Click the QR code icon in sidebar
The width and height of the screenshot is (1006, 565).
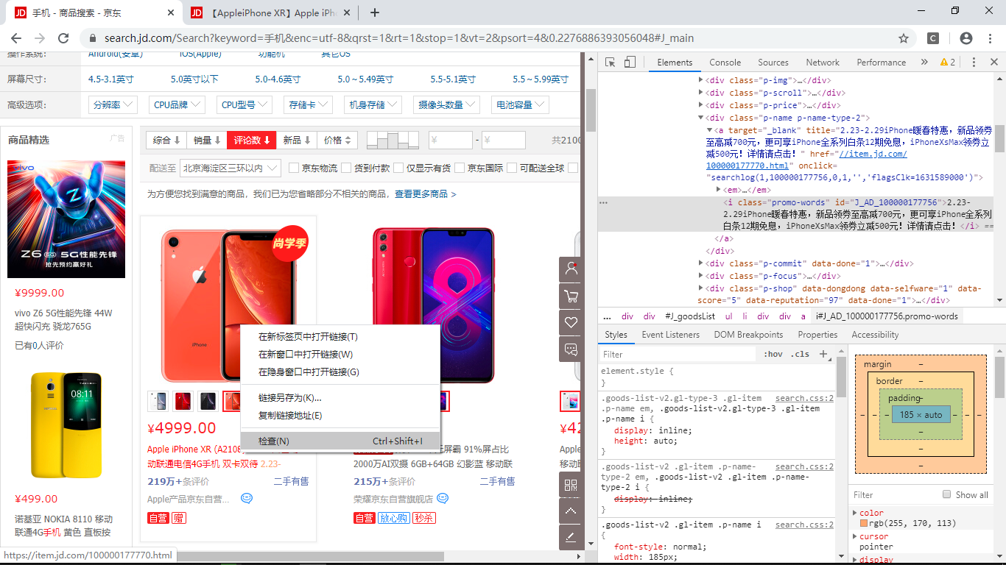click(x=571, y=486)
